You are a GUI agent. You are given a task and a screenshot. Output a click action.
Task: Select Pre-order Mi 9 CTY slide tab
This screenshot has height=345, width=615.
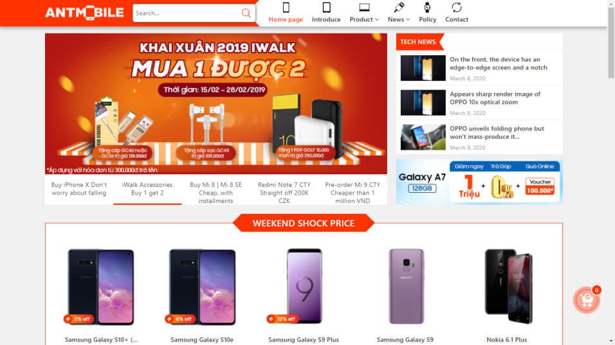click(353, 193)
